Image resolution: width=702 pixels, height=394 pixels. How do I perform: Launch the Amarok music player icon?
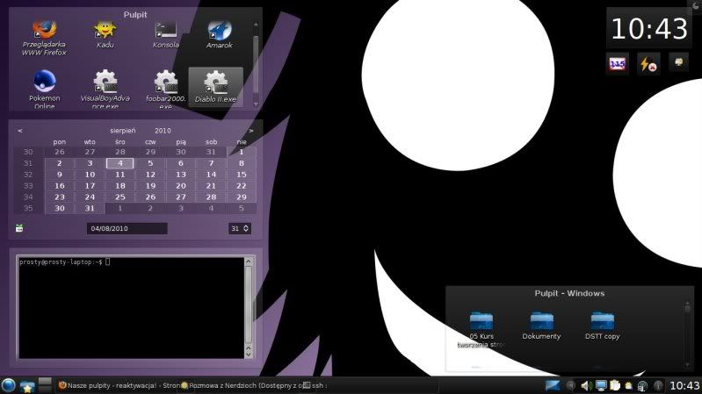(220, 35)
